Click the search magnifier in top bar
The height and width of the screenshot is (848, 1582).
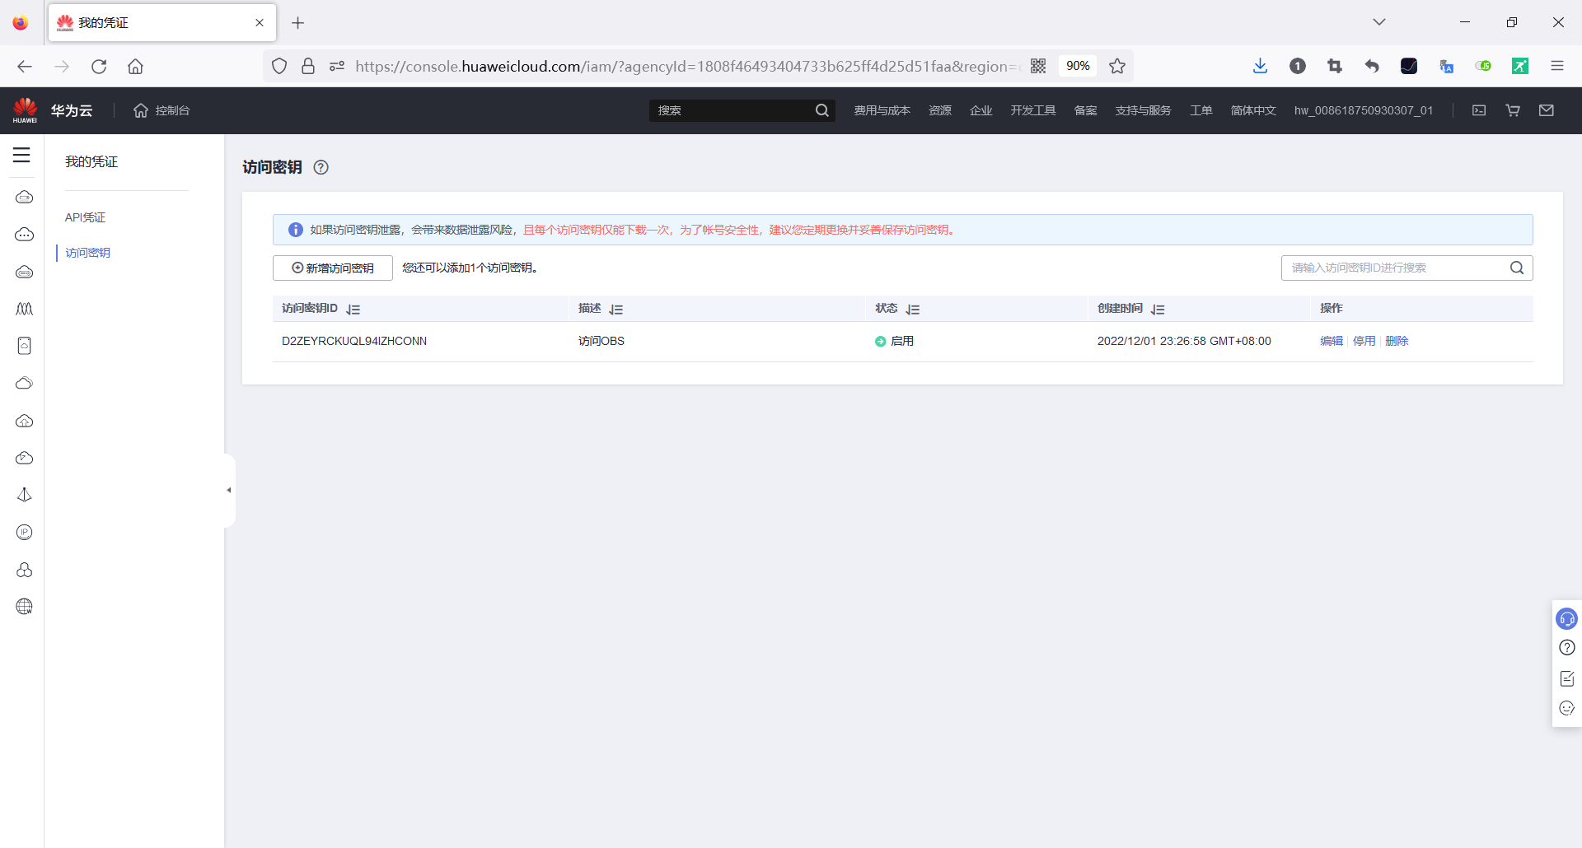pyautogui.click(x=822, y=110)
